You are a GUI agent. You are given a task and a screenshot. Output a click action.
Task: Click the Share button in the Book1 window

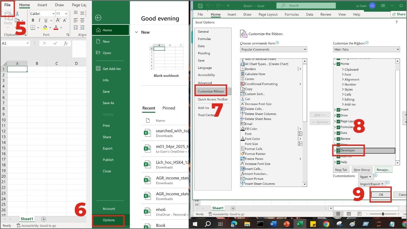pos(399,14)
